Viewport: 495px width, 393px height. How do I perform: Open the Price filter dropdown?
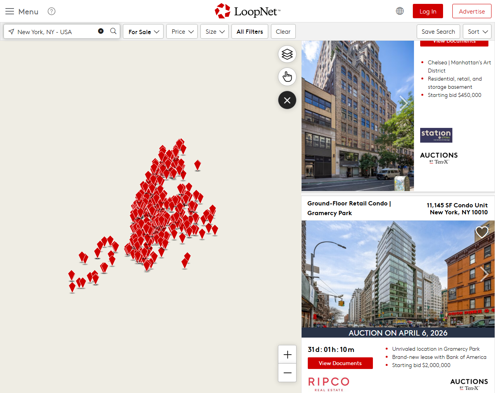182,32
